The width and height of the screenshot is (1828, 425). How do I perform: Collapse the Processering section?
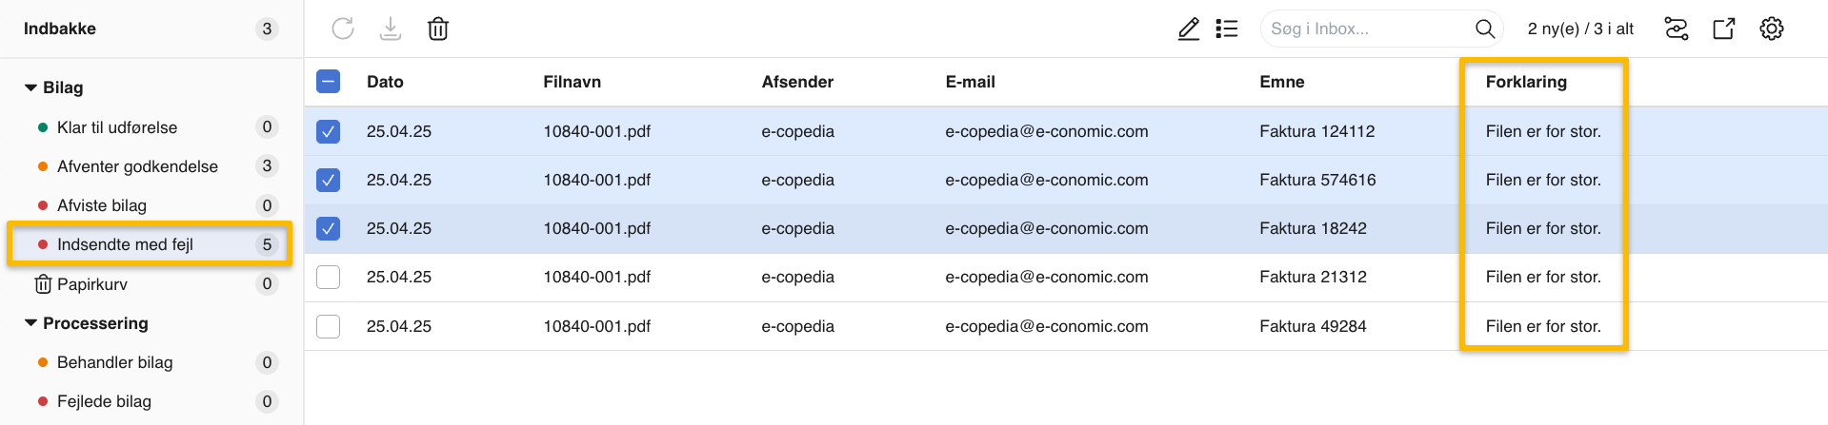(30, 323)
